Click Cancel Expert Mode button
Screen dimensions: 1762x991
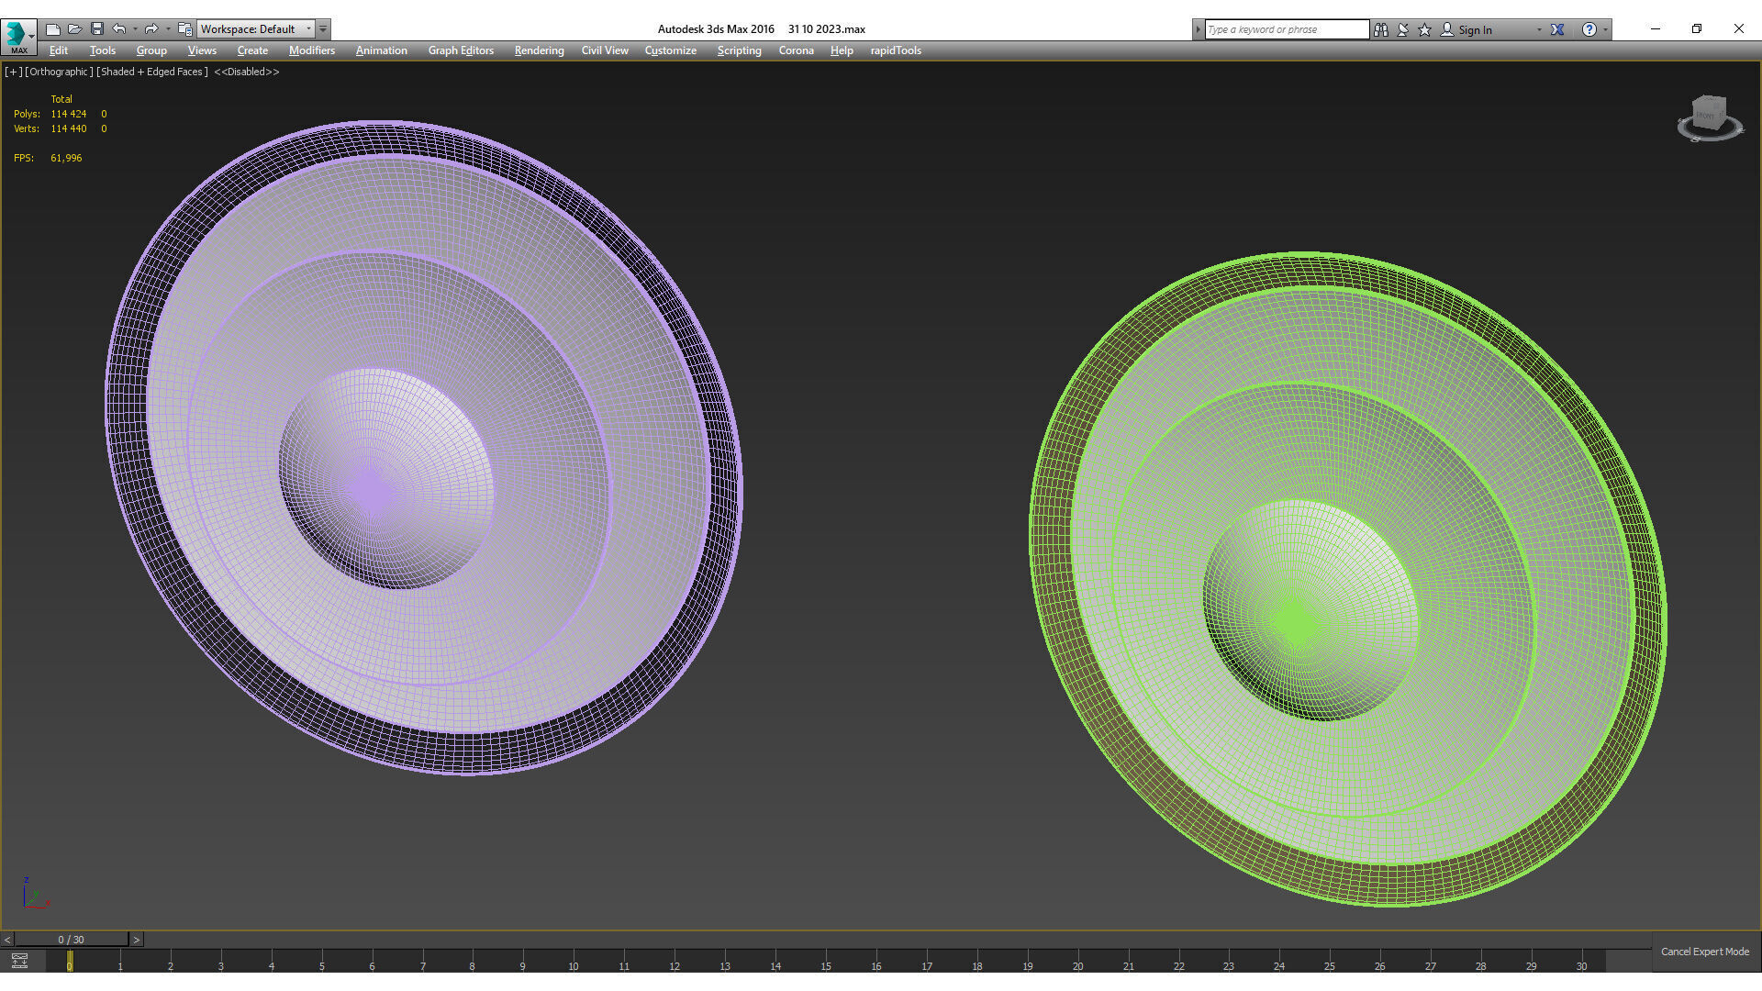click(x=1704, y=952)
